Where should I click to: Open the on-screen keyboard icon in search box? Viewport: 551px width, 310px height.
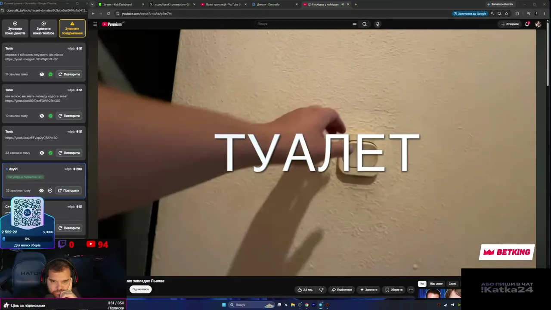355,24
